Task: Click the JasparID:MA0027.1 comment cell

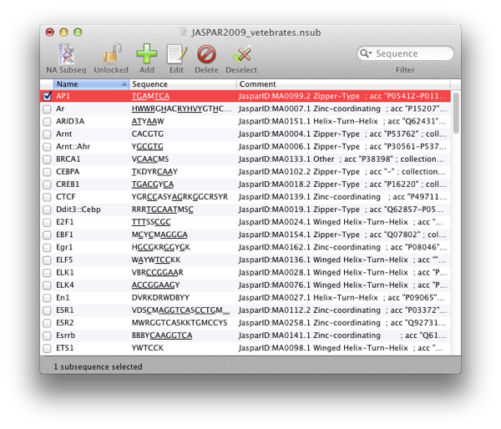Action: pyautogui.click(x=342, y=298)
